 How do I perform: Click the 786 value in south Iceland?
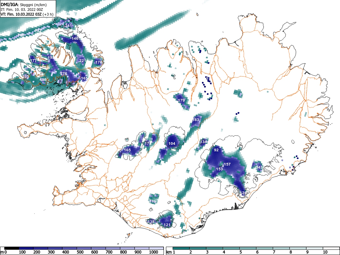153,201
